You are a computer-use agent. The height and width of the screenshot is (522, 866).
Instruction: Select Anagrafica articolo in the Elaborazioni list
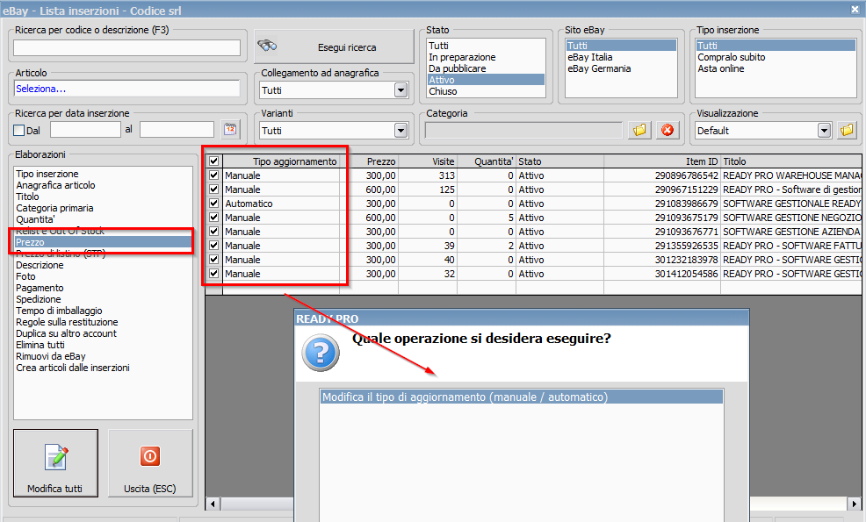click(x=104, y=185)
